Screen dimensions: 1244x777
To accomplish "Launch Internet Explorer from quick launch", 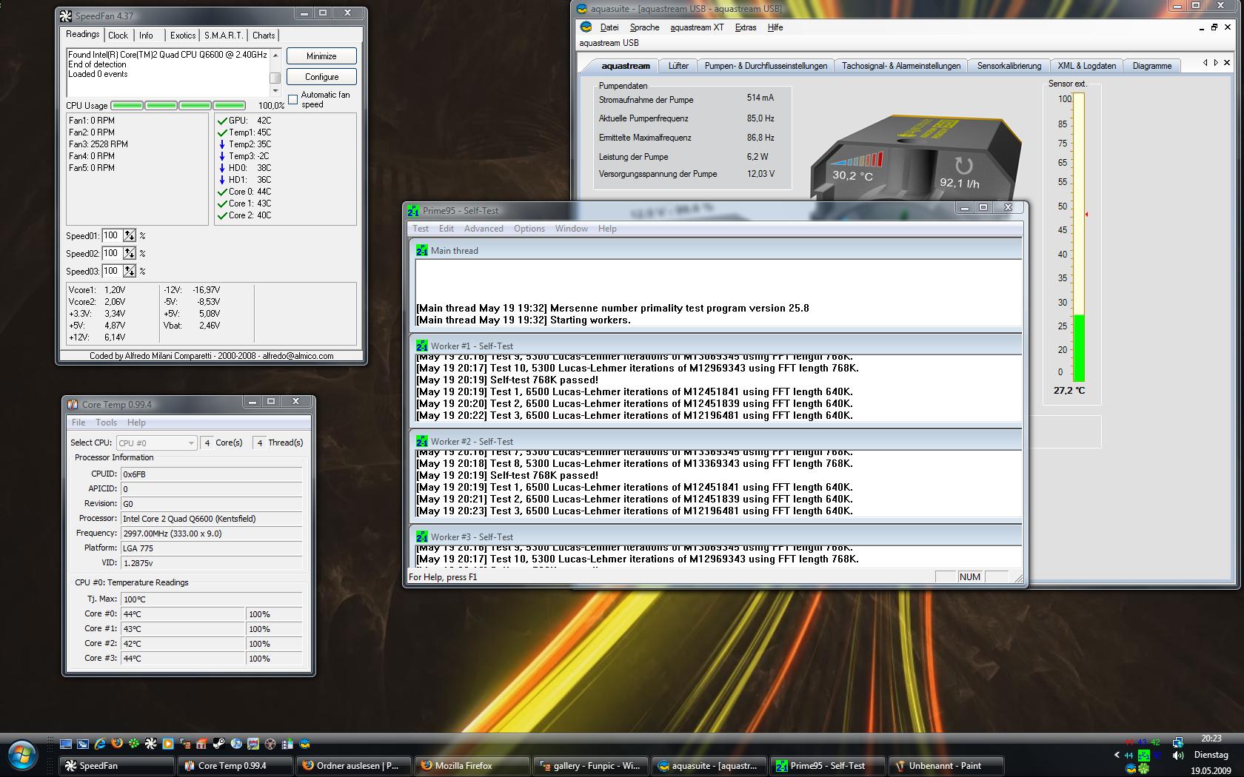I will pyautogui.click(x=100, y=744).
